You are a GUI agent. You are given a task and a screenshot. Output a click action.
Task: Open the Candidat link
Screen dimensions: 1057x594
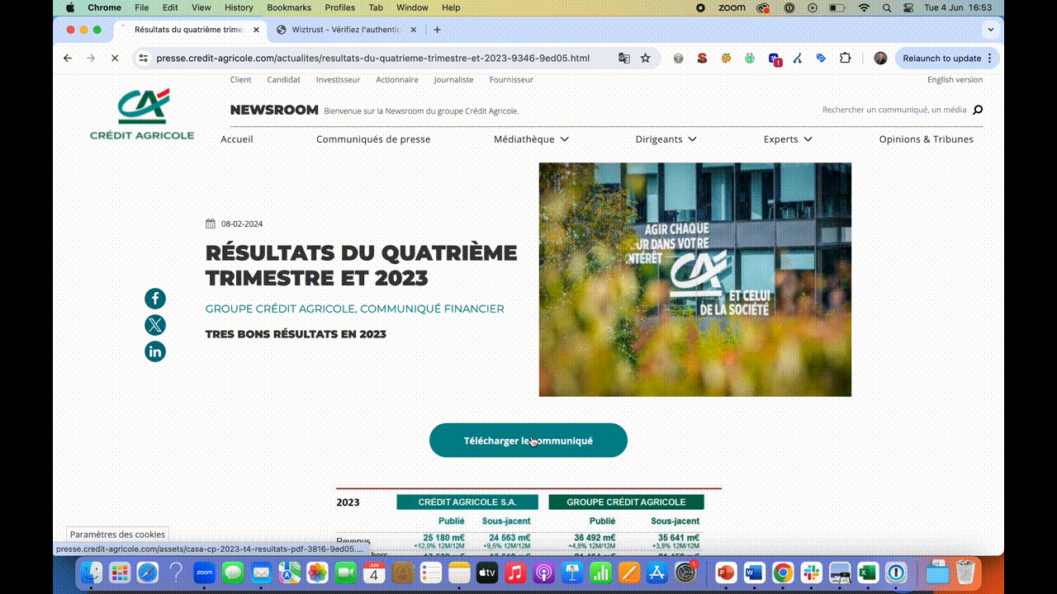(283, 80)
